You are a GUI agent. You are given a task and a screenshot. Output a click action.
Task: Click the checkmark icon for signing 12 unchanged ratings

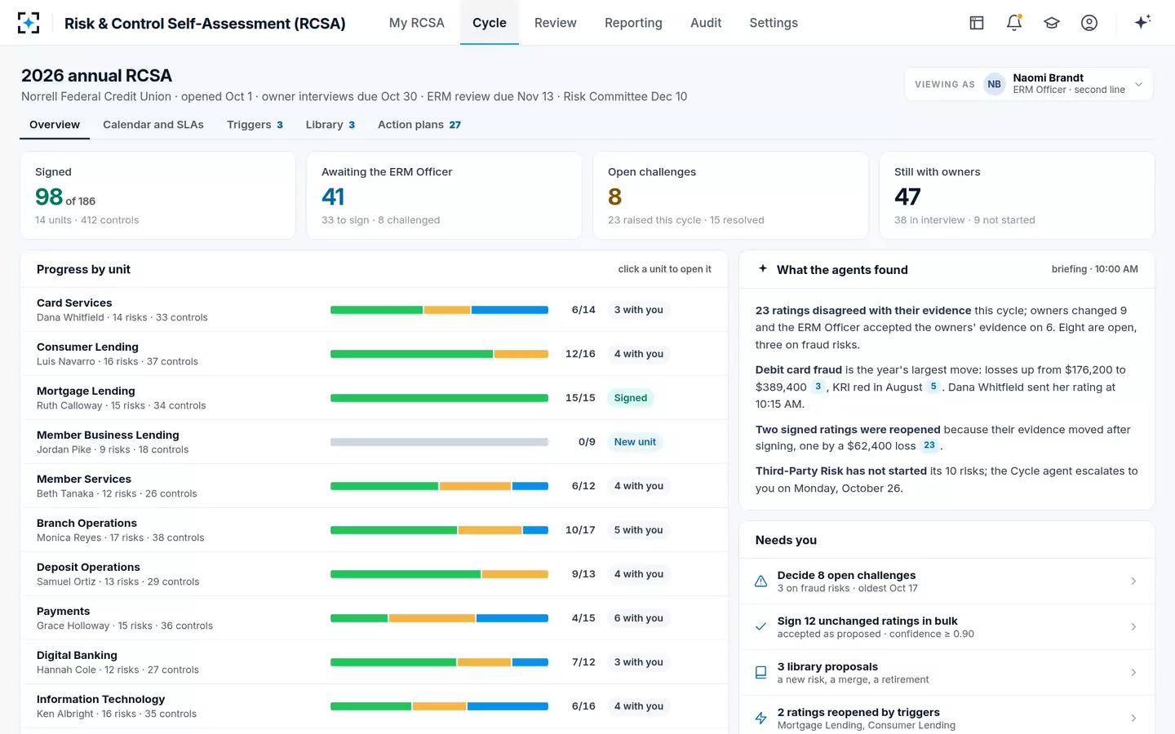(760, 627)
